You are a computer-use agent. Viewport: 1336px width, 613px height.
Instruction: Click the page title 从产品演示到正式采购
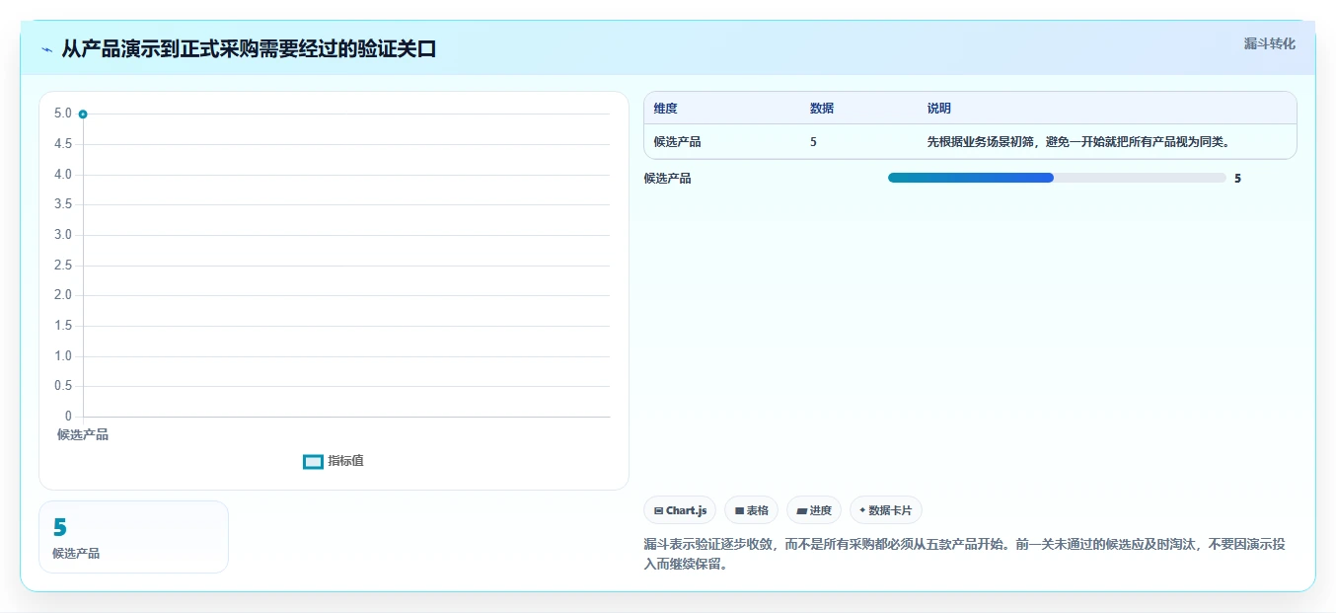pos(249,48)
